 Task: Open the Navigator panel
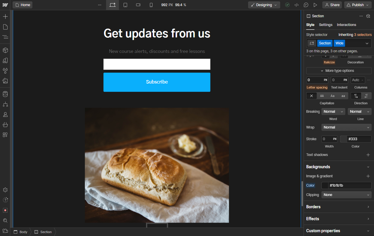coord(5,37)
